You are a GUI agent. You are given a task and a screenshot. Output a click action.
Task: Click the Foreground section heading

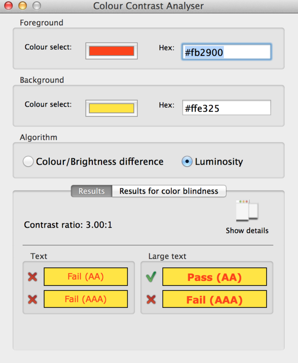42,23
